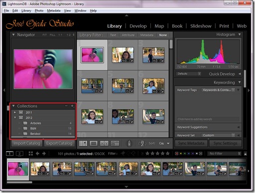Select None in Library Filter bar

point(163,35)
